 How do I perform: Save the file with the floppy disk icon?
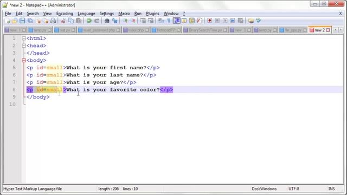coord(22,21)
